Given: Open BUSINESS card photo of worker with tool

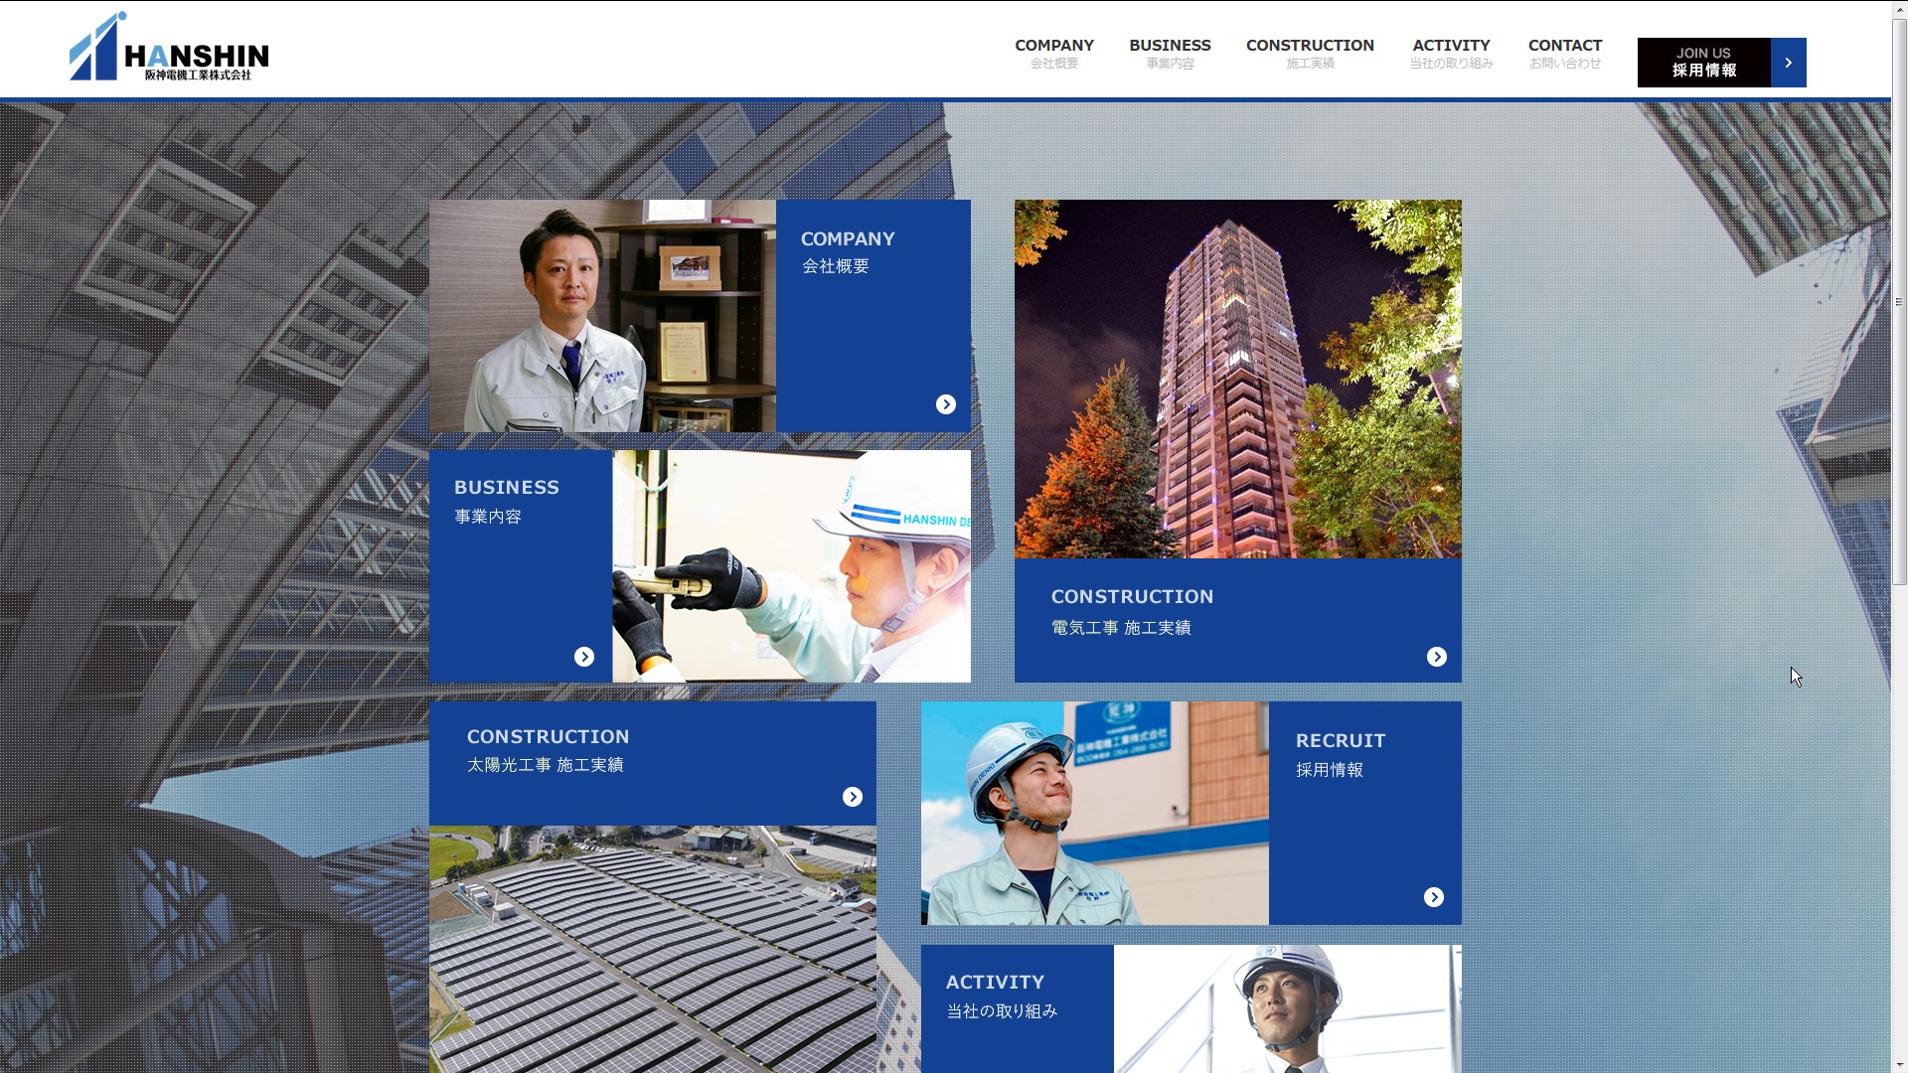Looking at the screenshot, I should pyautogui.click(x=791, y=566).
